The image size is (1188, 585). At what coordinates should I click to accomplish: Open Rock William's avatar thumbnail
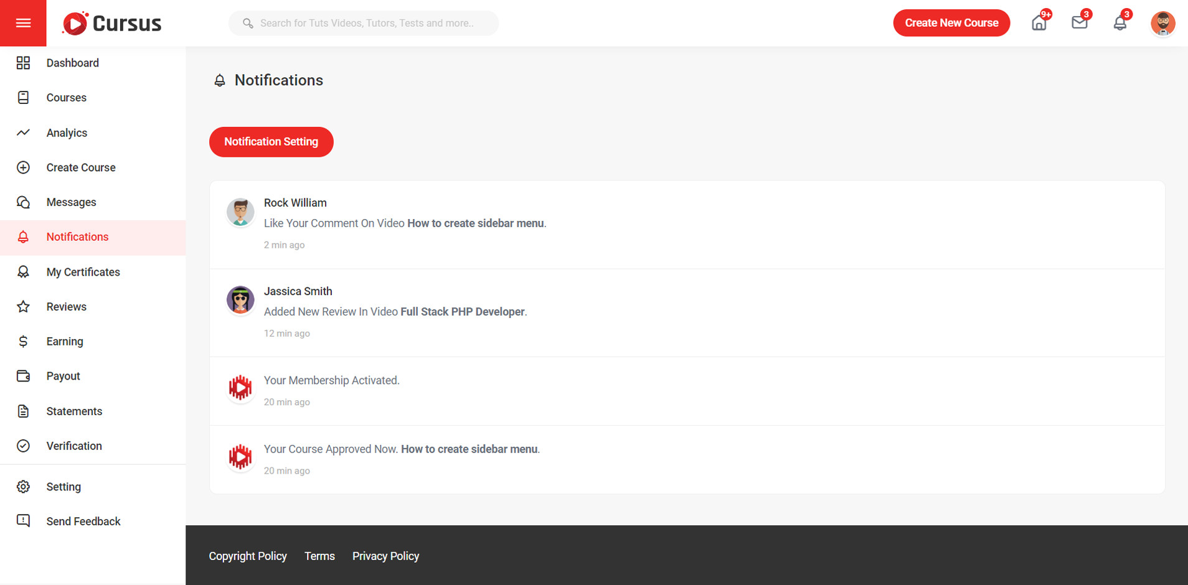240,212
